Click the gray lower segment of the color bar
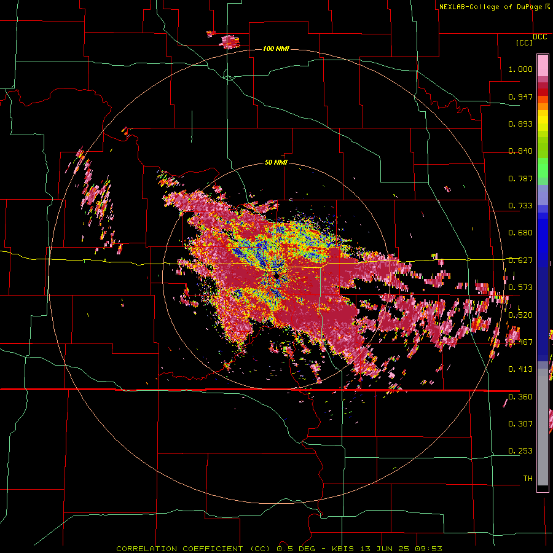The width and height of the screenshot is (553, 553). pyautogui.click(x=543, y=427)
